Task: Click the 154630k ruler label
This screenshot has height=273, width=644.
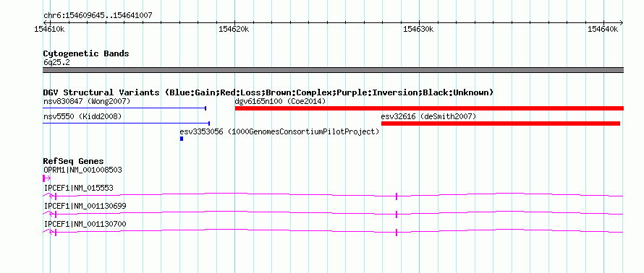Action: 418,29
